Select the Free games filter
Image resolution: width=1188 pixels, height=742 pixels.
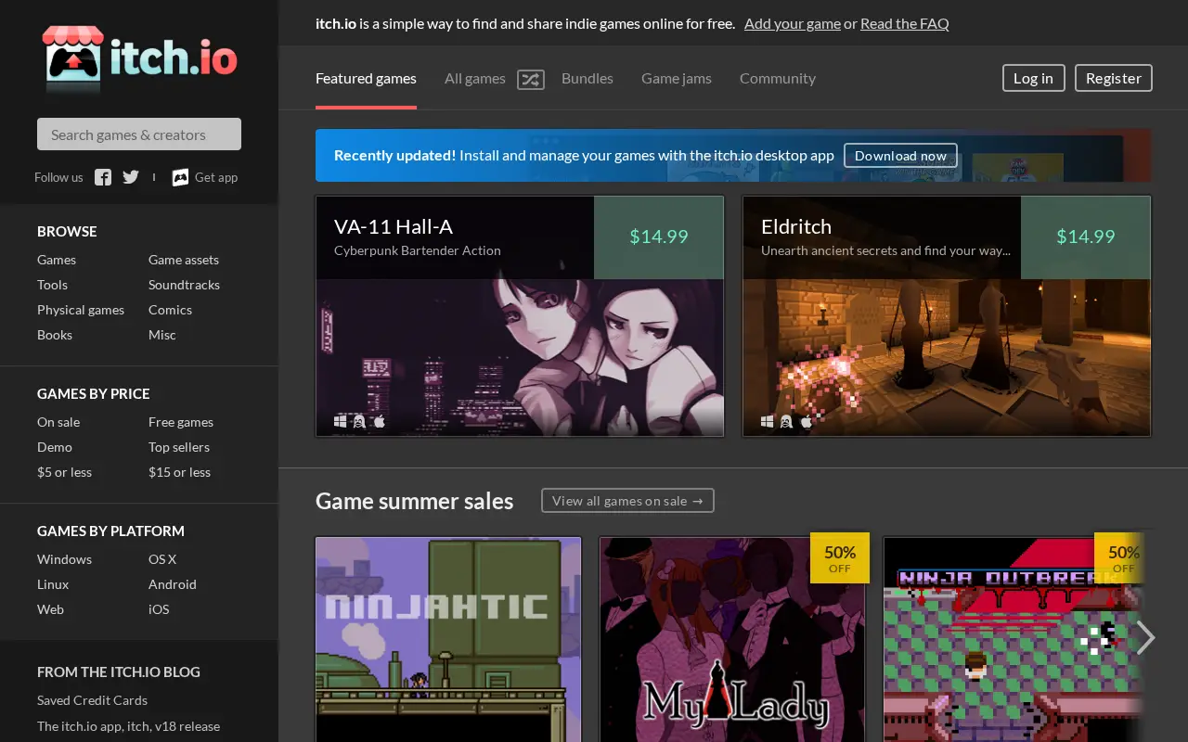point(181,422)
